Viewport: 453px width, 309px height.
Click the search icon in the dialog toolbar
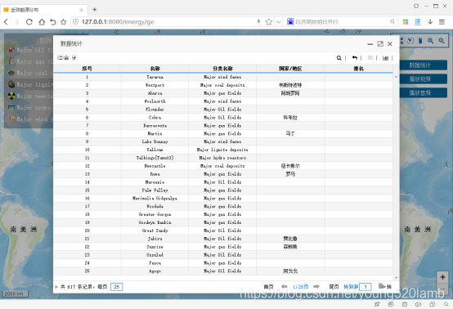[x=339, y=58]
